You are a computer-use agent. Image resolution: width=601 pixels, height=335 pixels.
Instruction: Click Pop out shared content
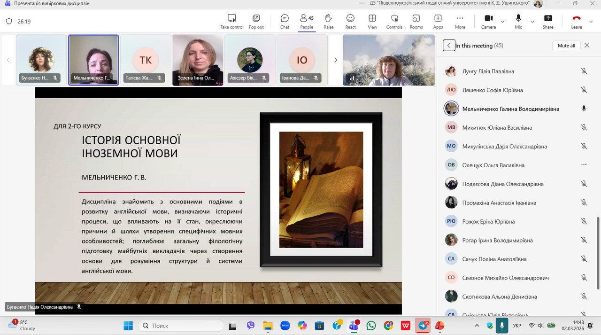click(x=256, y=21)
